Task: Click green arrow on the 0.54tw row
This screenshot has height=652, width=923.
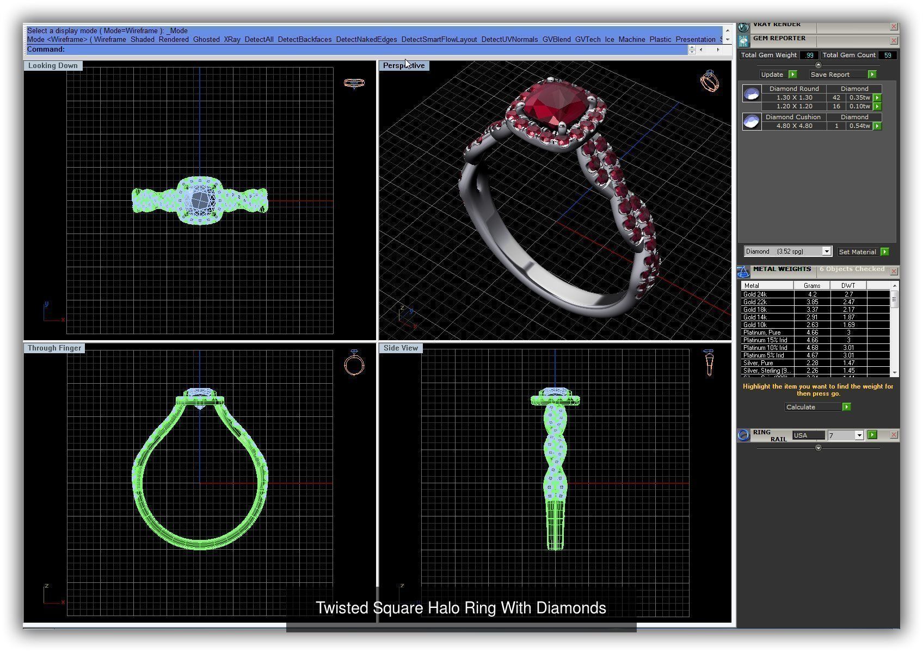Action: pos(877,126)
